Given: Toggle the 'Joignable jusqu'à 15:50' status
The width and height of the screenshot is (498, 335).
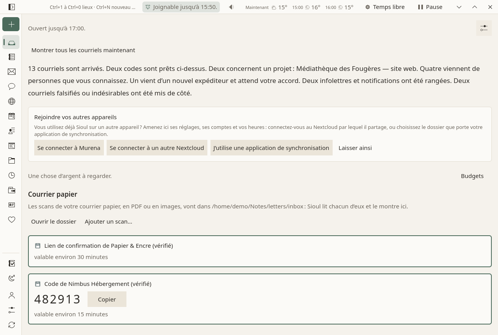Looking at the screenshot, I should click(181, 7).
